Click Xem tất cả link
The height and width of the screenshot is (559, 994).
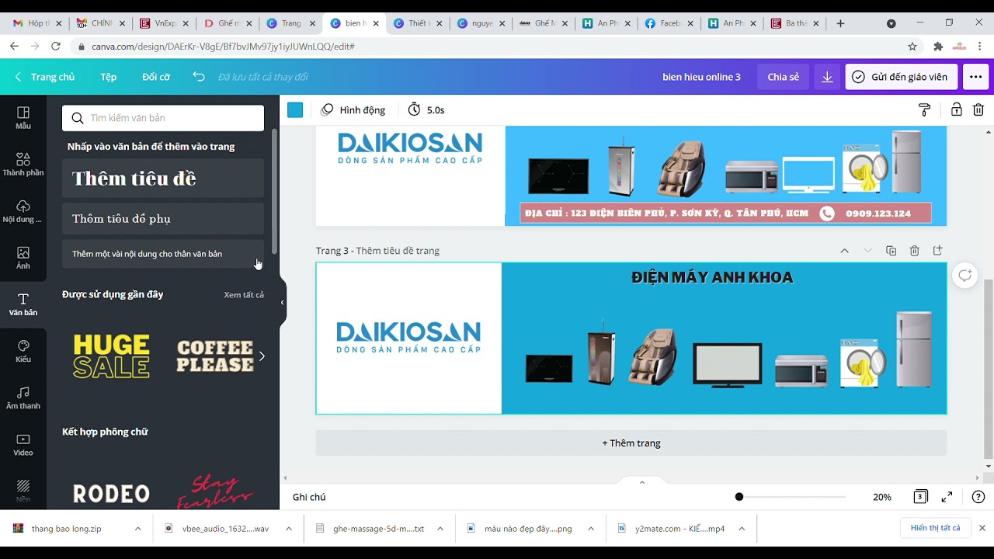pos(244,295)
